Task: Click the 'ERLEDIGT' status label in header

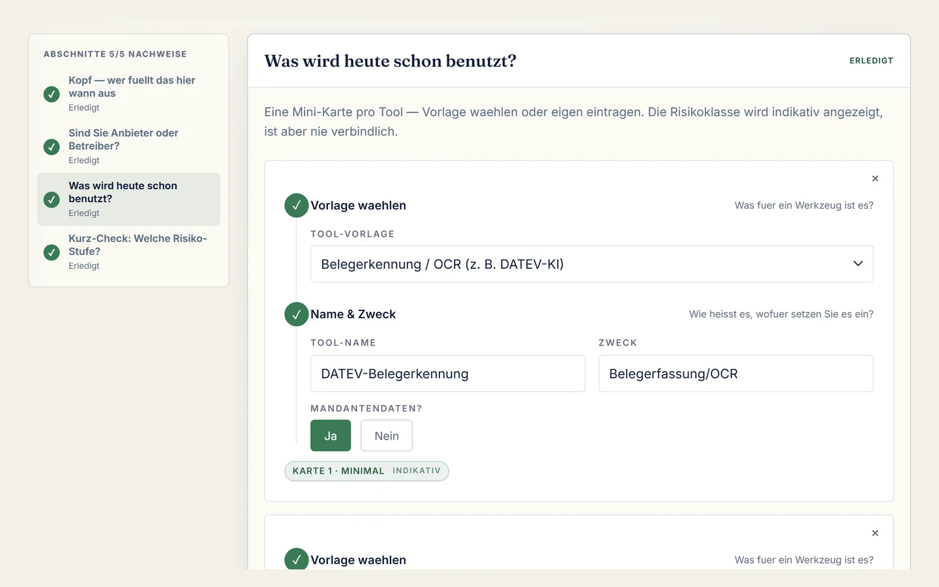Action: (871, 61)
